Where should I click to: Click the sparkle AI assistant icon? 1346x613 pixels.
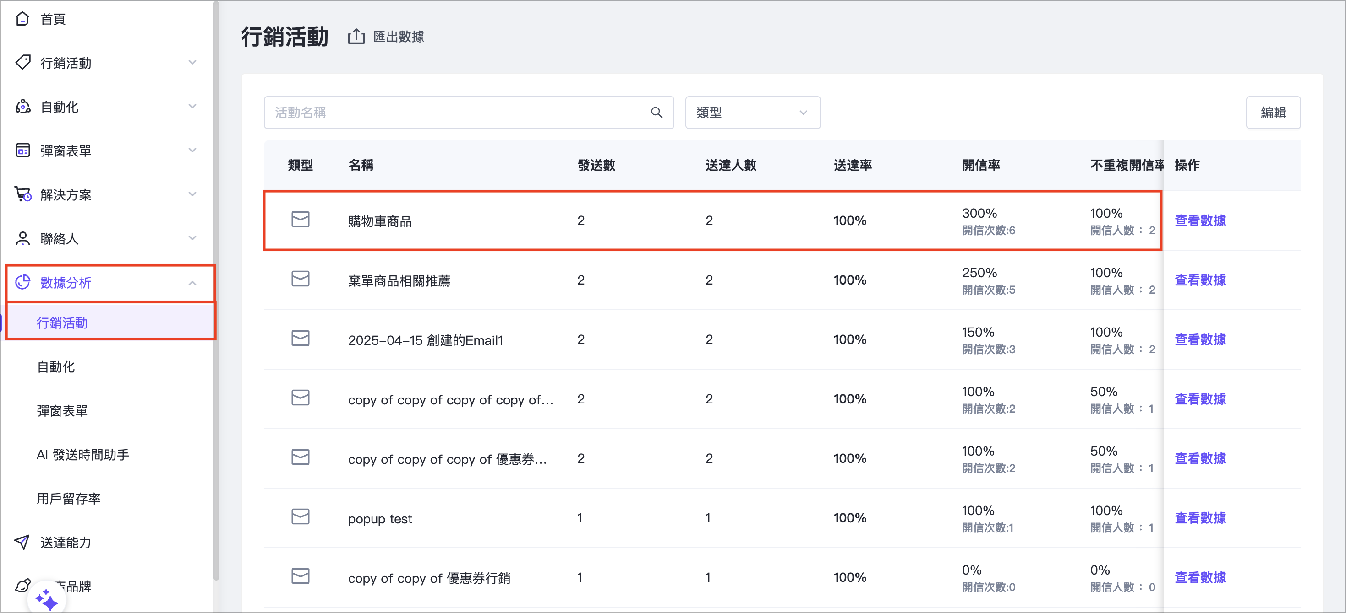coord(47,599)
